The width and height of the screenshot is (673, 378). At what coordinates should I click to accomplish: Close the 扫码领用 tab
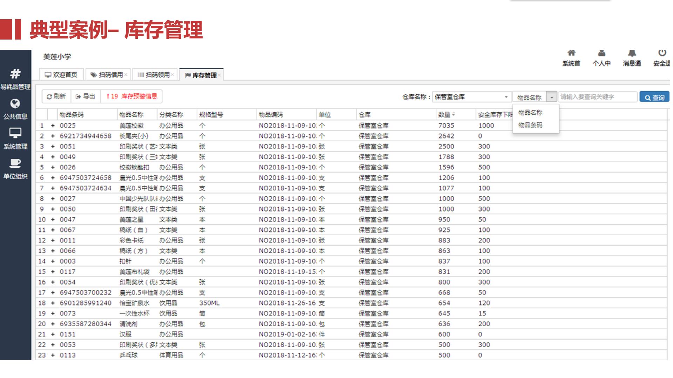pos(172,75)
